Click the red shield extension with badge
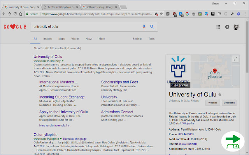The height and width of the screenshot is (155, 249). pyautogui.click(x=175, y=14)
